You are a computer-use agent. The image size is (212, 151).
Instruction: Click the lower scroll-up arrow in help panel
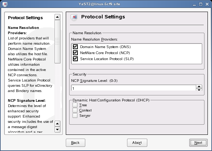(x=58, y=124)
